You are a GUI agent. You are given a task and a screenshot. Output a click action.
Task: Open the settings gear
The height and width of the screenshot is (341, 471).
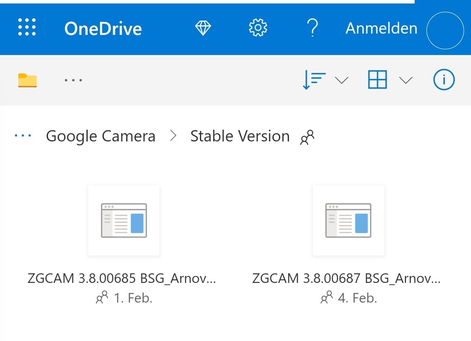(x=258, y=28)
